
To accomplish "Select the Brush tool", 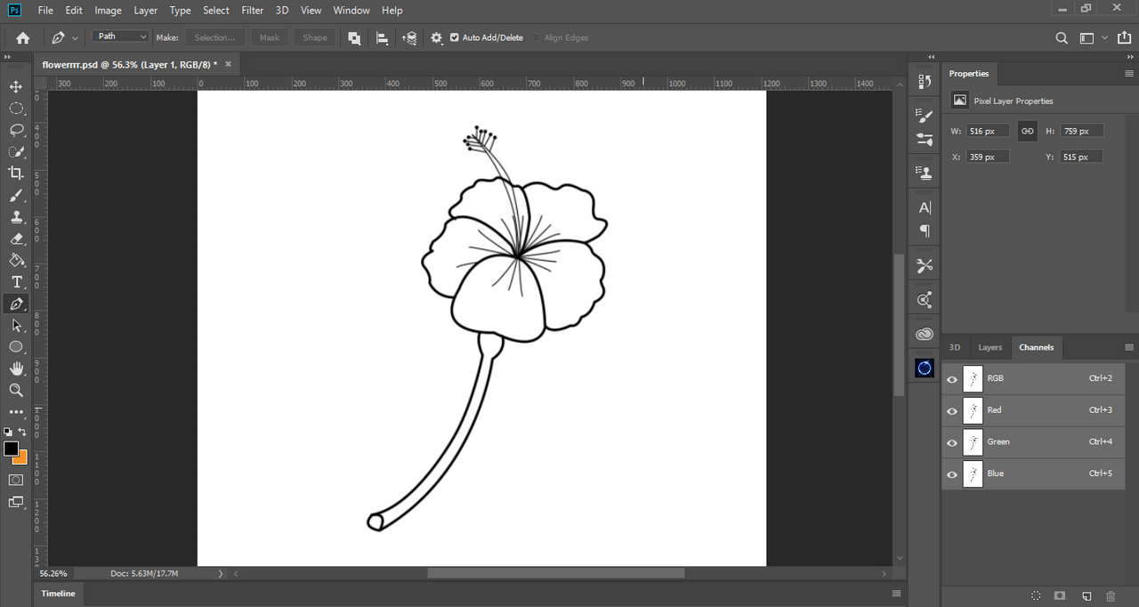I will click(16, 196).
